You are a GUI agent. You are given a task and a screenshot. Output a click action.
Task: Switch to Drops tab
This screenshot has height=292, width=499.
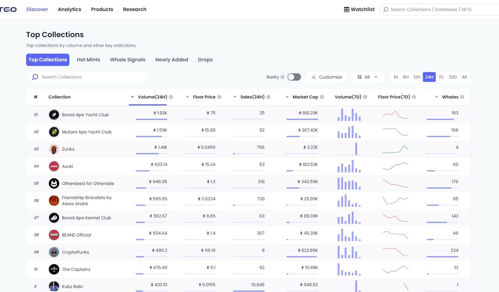tap(205, 60)
